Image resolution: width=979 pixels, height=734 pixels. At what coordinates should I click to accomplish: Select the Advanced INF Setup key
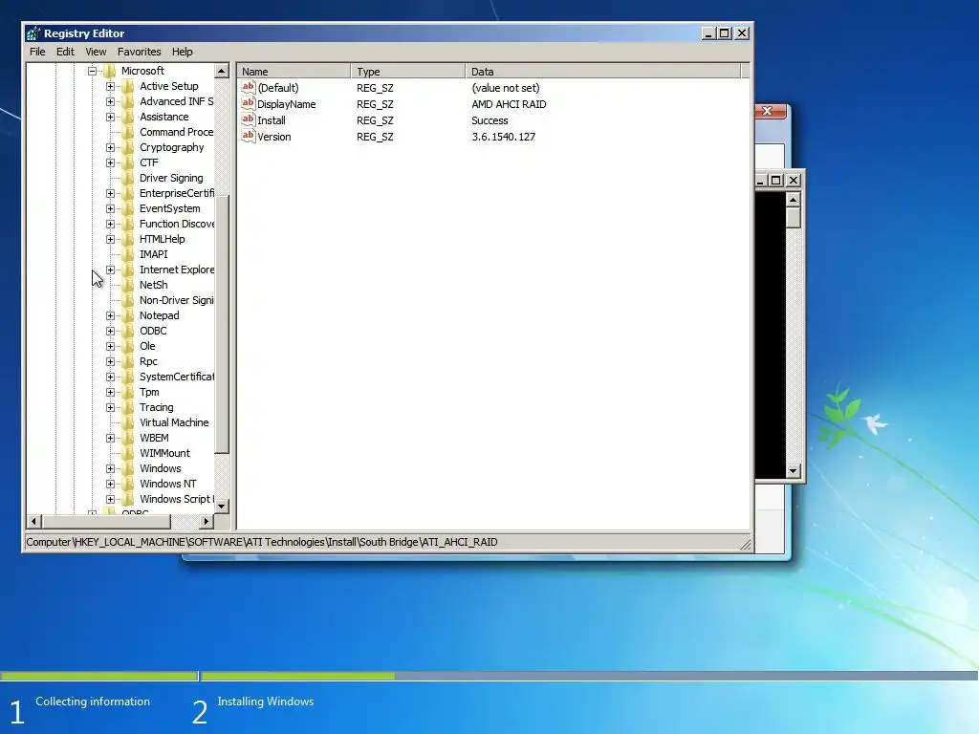(x=176, y=101)
